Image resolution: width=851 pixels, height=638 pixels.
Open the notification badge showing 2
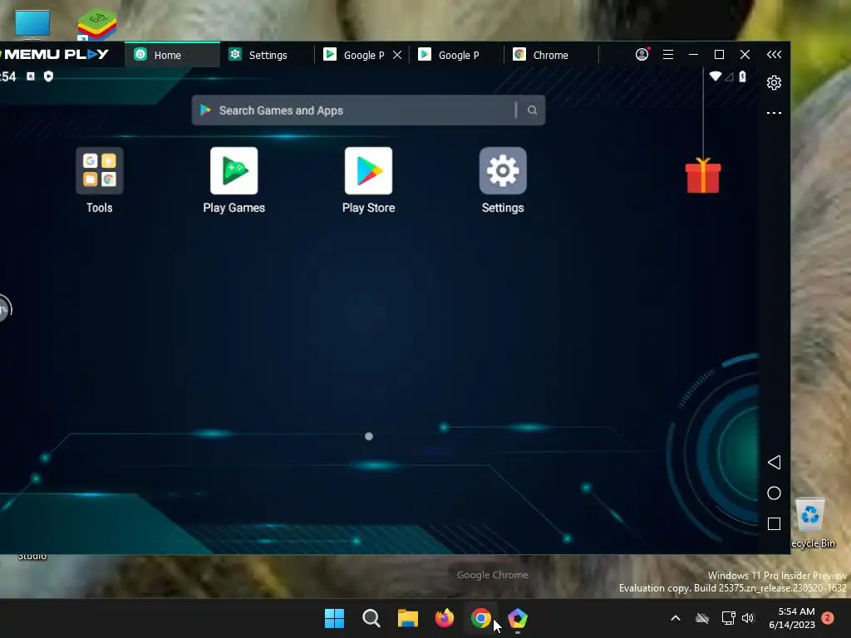tap(828, 618)
